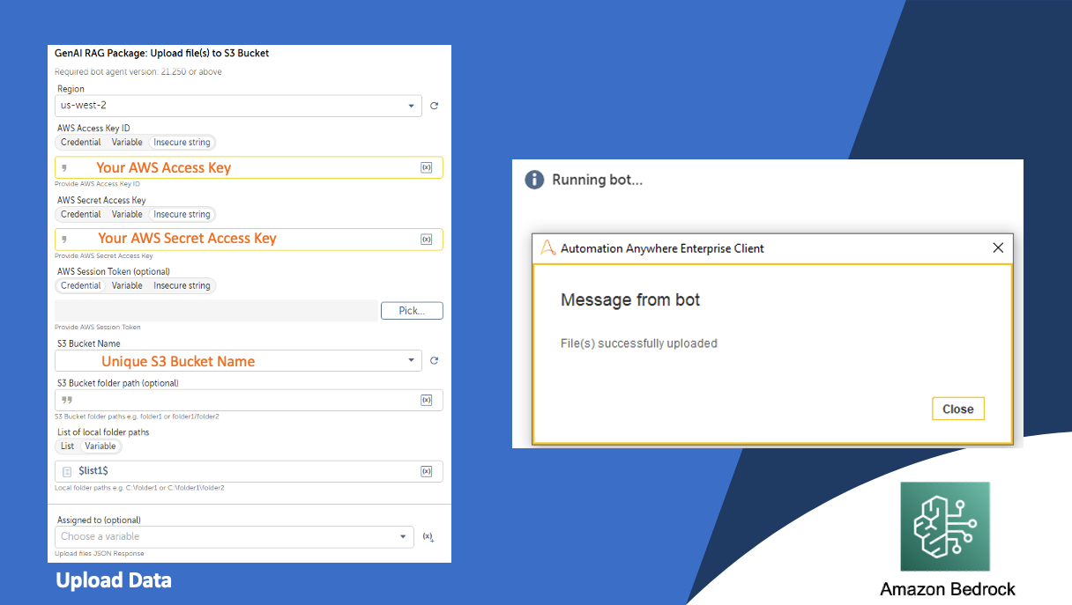Screen dimensions: 1072x605
Task: Insert a variable in the S3 Bucket folder path field
Action: [427, 400]
